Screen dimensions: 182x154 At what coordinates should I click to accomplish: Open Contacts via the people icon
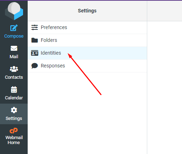pos(14,69)
